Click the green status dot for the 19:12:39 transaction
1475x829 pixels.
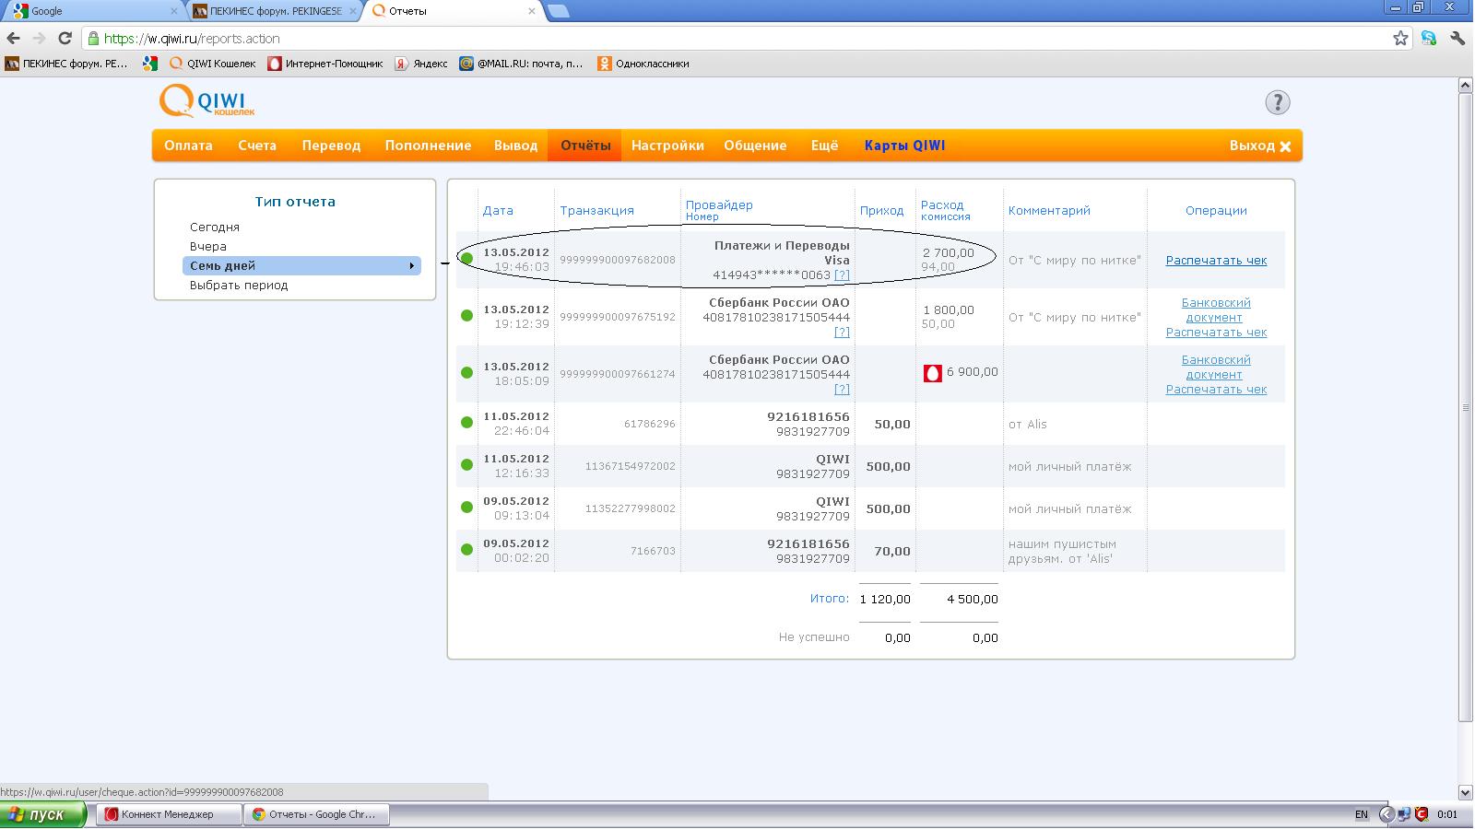point(466,316)
